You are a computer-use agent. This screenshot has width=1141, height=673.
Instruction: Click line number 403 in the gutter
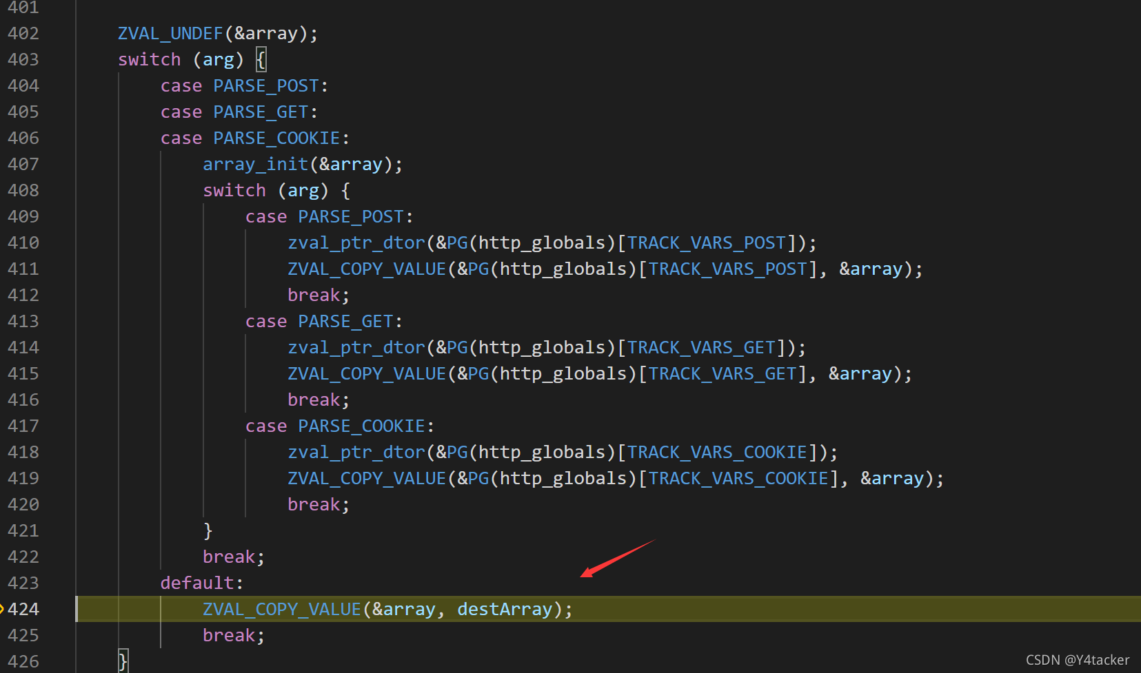pos(23,59)
